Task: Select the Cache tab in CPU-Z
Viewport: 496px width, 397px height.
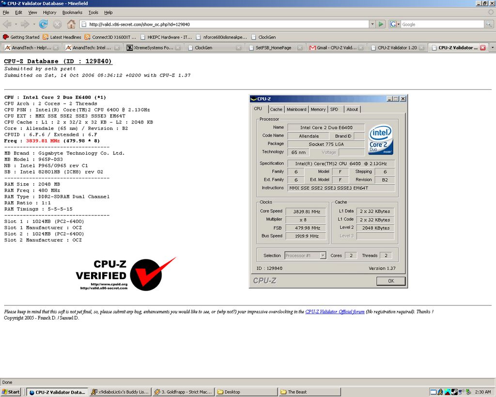Action: tap(276, 109)
